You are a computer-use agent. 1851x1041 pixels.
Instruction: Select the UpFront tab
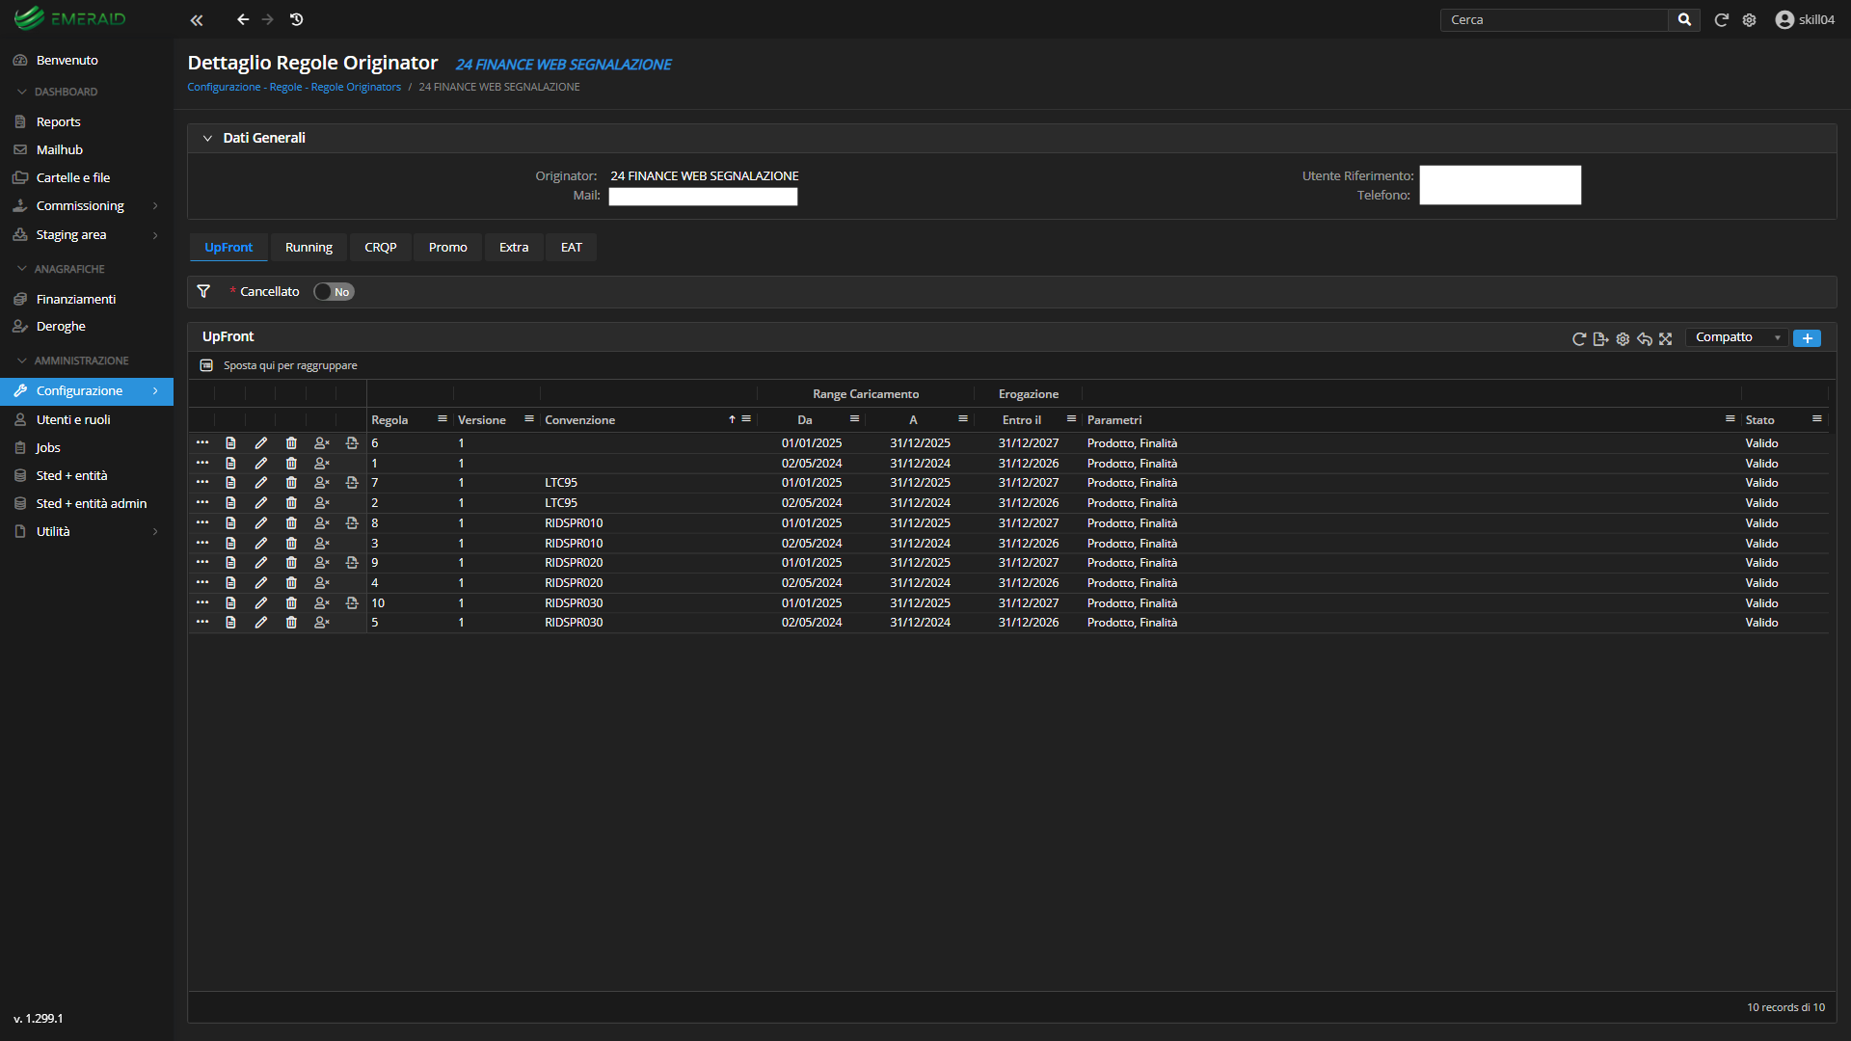(228, 248)
